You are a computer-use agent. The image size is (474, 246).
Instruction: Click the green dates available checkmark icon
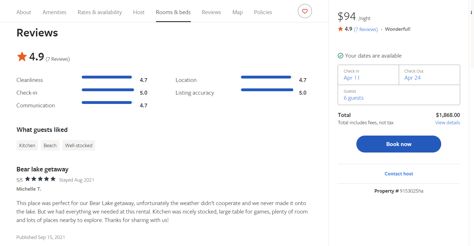341,56
